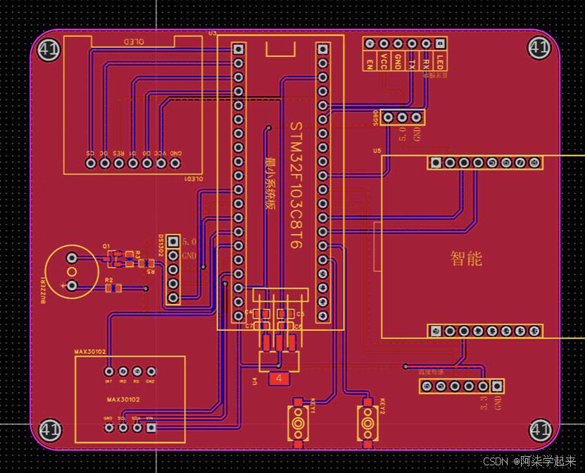Click the Bluetooth header pad above EN

(x=370, y=44)
